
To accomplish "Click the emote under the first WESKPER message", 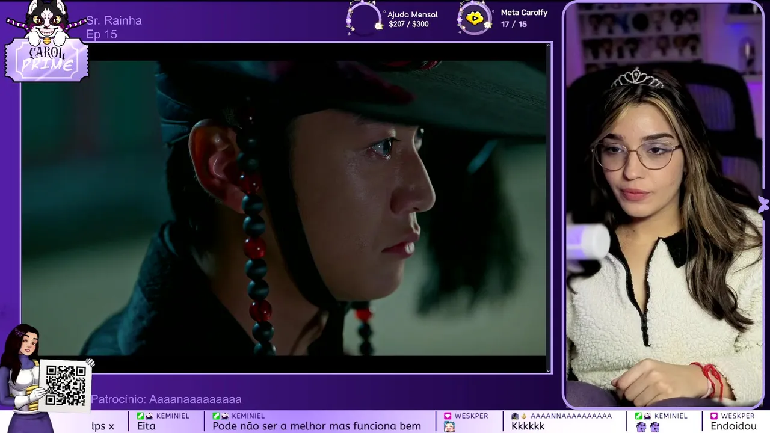I will click(x=449, y=426).
